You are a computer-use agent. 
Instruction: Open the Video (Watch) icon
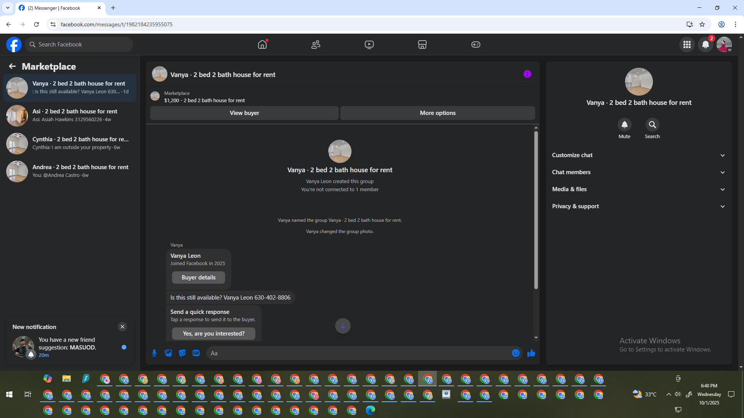coord(369,45)
